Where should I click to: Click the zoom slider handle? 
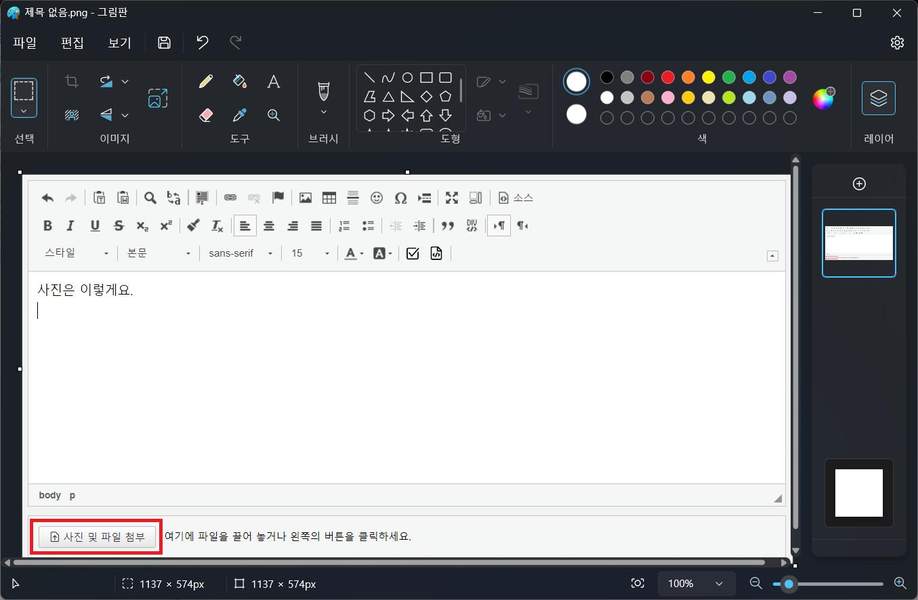point(789,584)
